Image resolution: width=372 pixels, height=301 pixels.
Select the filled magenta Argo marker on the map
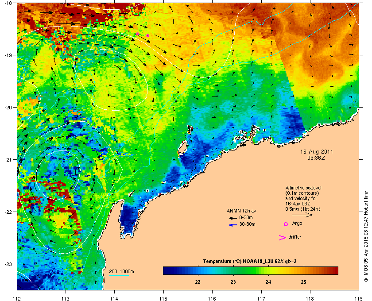coord(147,35)
